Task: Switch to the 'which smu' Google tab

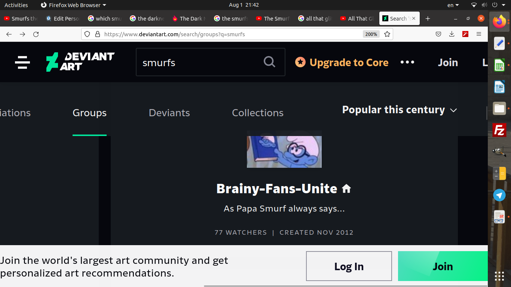Action: 105,18
